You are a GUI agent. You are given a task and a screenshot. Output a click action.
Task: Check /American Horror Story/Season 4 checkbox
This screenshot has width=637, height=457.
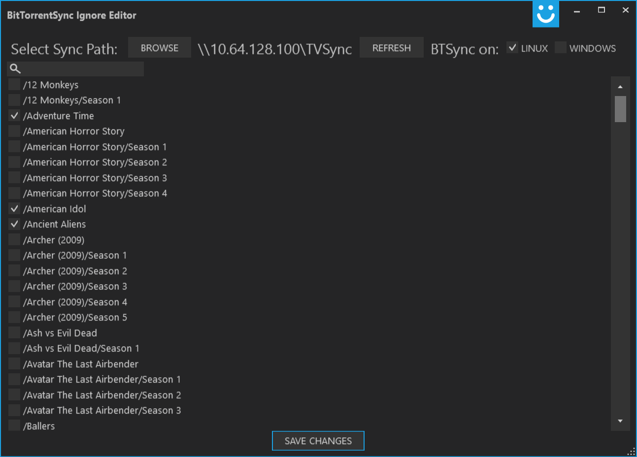(x=14, y=193)
